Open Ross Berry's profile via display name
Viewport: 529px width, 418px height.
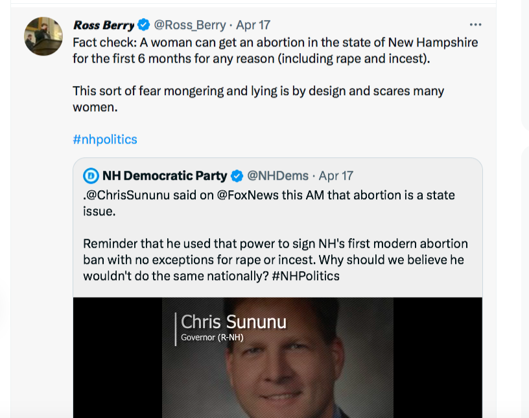pos(104,25)
